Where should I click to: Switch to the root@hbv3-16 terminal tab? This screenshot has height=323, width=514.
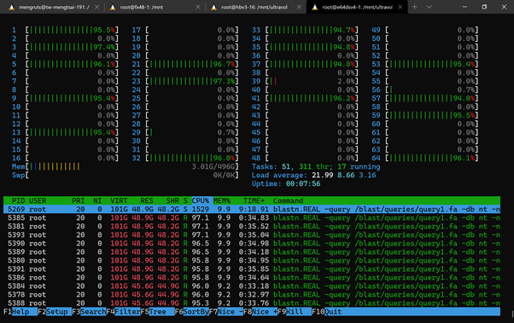[x=256, y=7]
